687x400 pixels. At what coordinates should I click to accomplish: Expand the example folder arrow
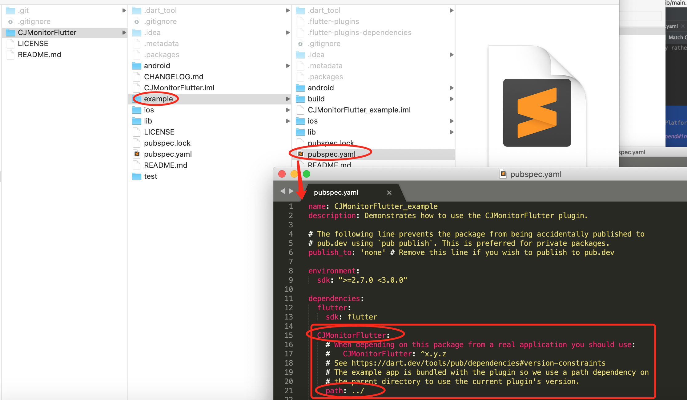point(288,99)
